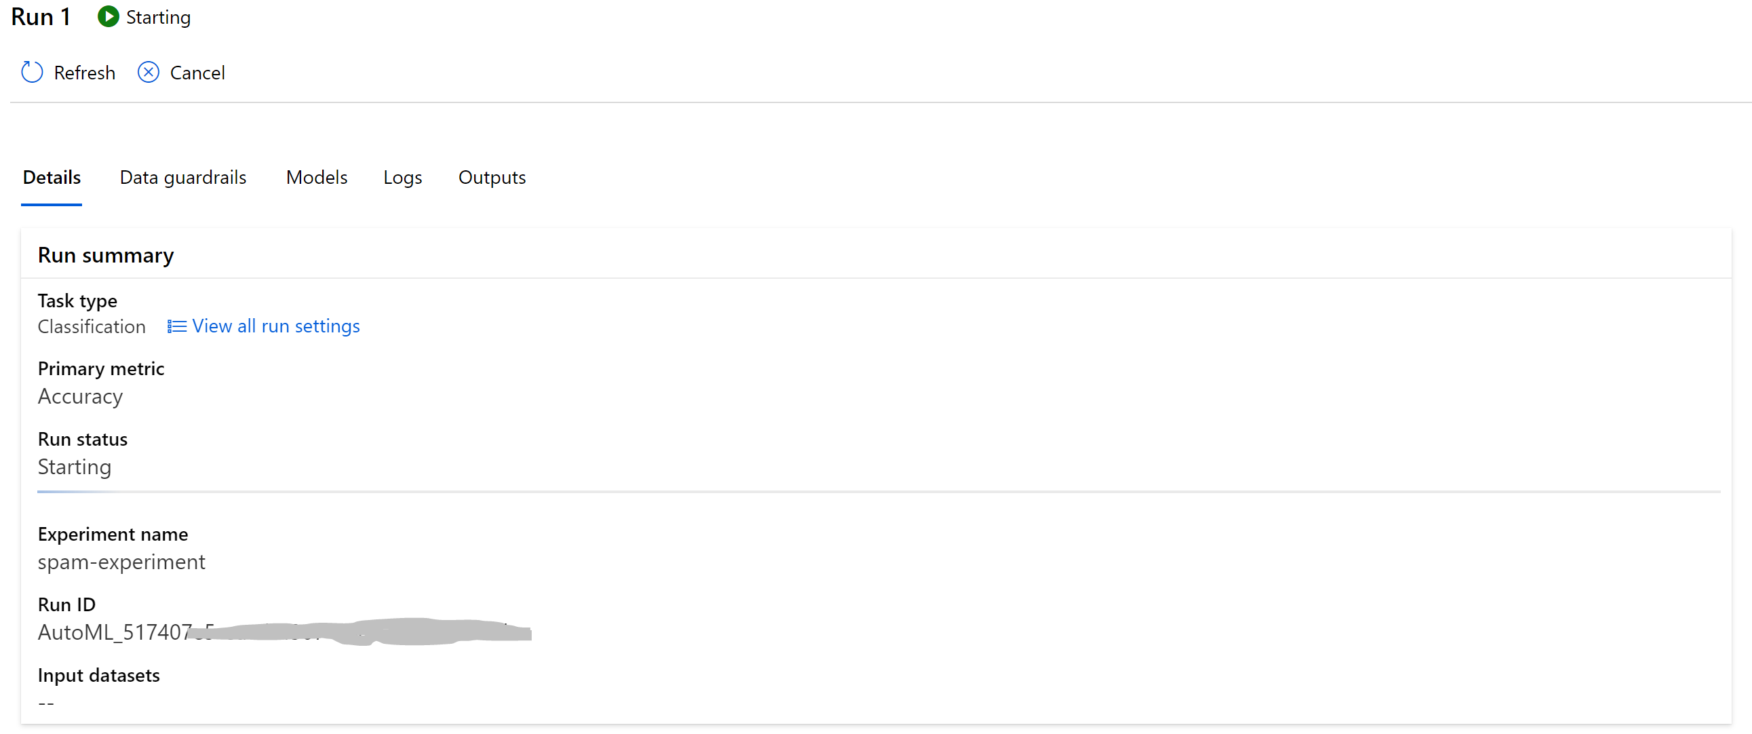This screenshot has height=734, width=1752.
Task: Click the Input datasets heading
Action: (98, 675)
